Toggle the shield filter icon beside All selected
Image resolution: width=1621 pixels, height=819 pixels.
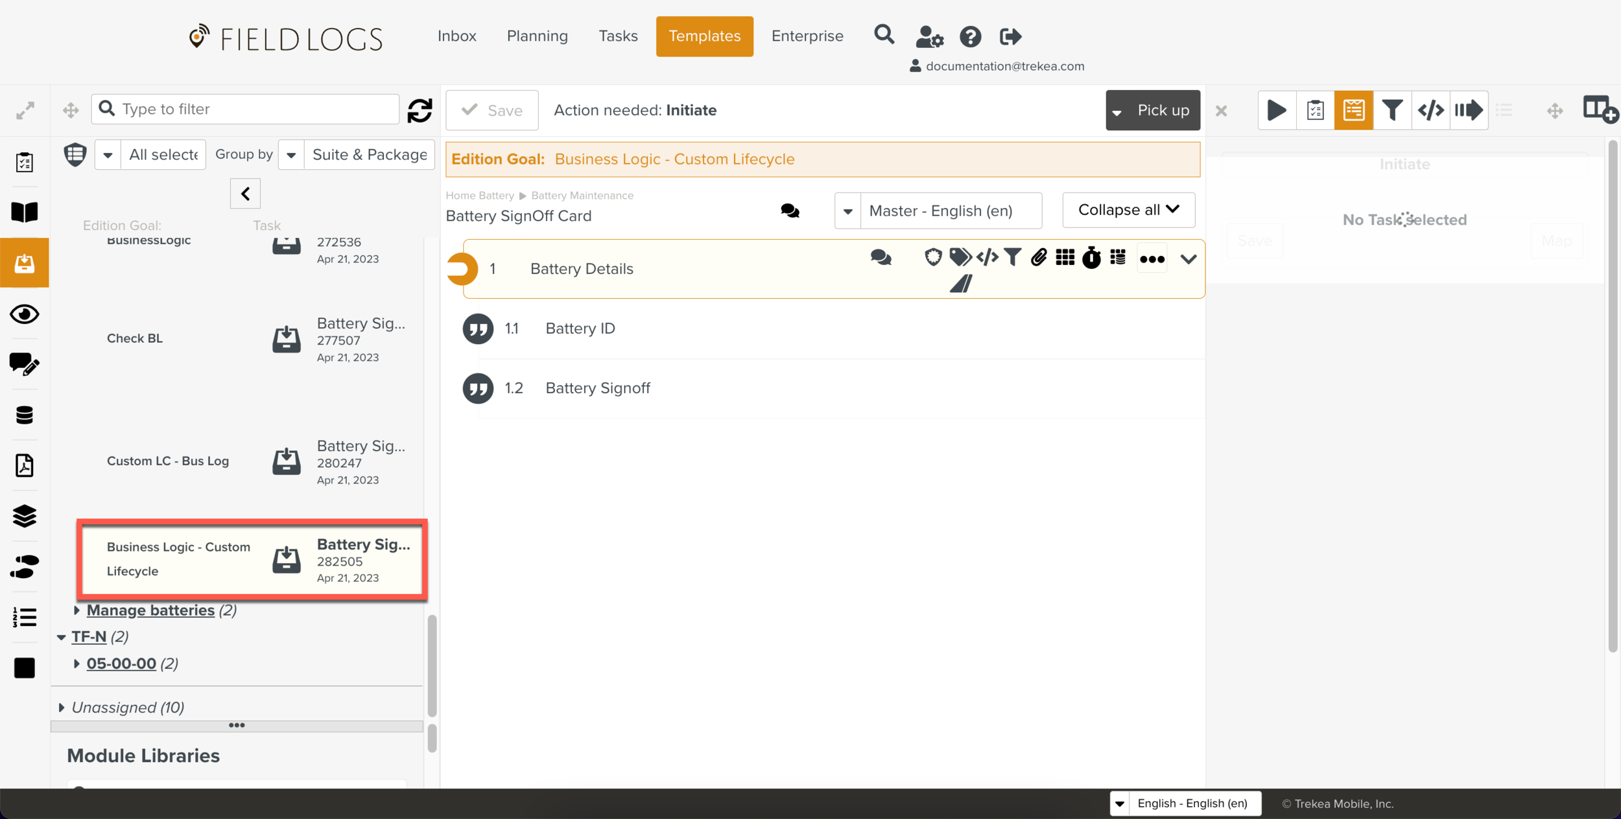(x=75, y=154)
